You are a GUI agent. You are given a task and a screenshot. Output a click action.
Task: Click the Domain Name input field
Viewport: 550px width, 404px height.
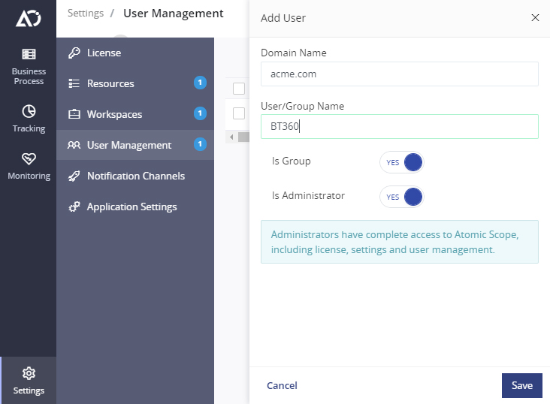pyautogui.click(x=400, y=74)
